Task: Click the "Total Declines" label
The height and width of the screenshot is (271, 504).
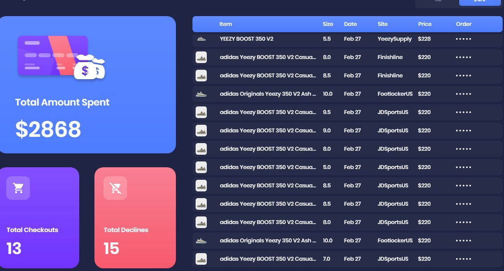Action: coord(126,230)
